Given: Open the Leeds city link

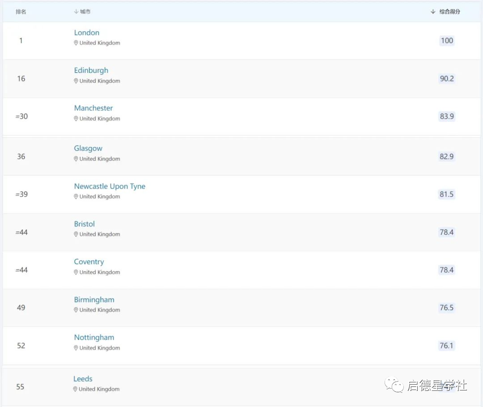Looking at the screenshot, I should coord(83,379).
